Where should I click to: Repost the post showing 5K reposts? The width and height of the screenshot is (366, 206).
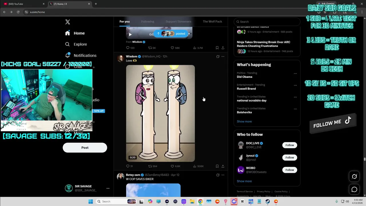tap(152, 48)
